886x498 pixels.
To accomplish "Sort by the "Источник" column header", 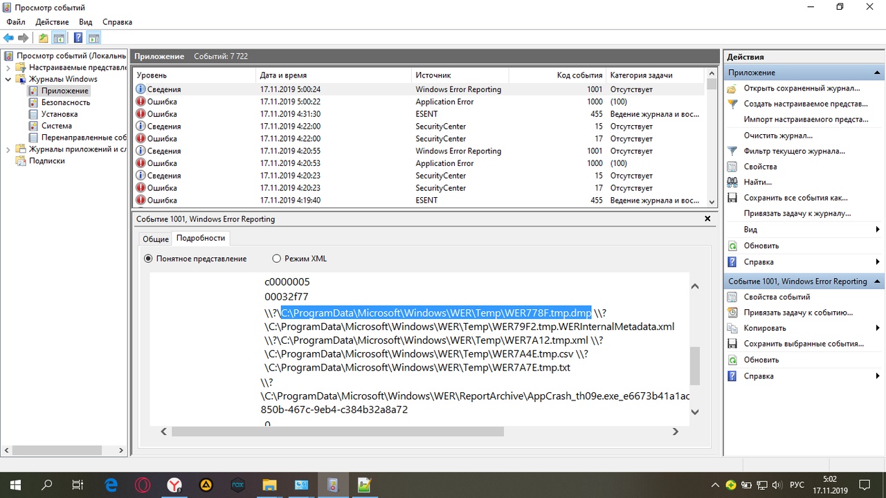I will click(x=460, y=75).
